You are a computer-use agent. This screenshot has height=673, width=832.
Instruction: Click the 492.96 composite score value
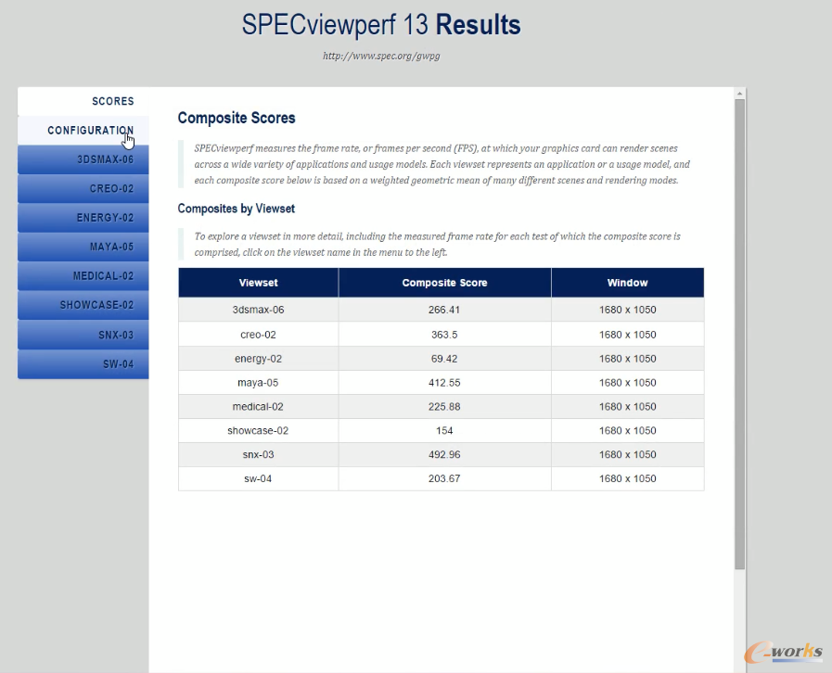[x=444, y=454]
